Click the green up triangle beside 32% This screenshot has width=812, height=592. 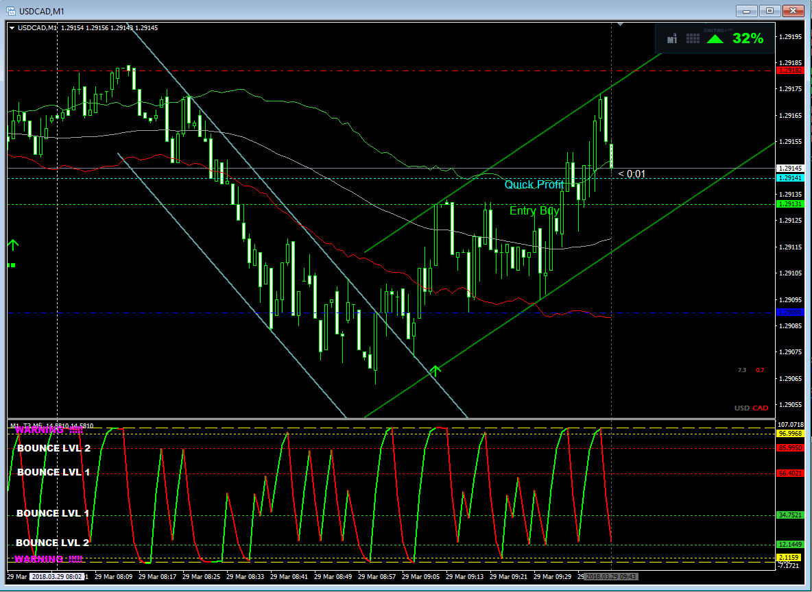(x=716, y=39)
